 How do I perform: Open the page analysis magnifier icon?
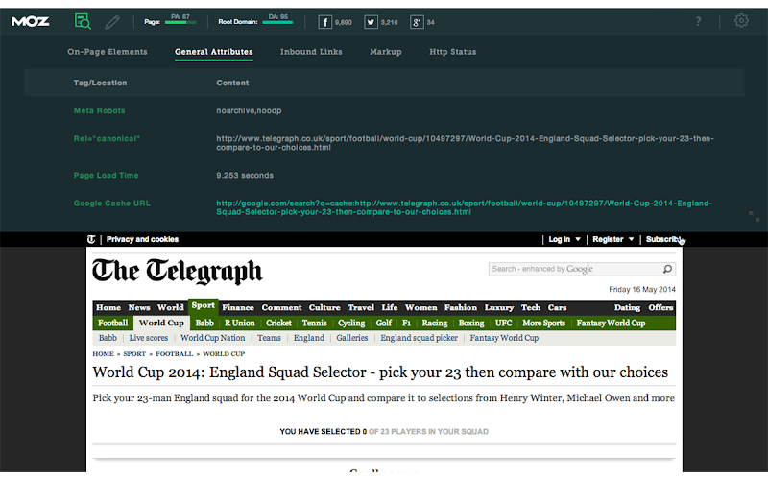tap(83, 21)
